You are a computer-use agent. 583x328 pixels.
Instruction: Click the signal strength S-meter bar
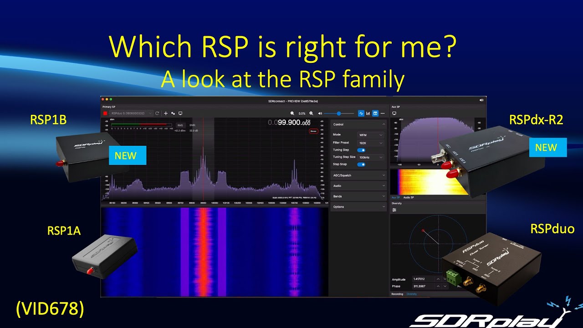141,125
